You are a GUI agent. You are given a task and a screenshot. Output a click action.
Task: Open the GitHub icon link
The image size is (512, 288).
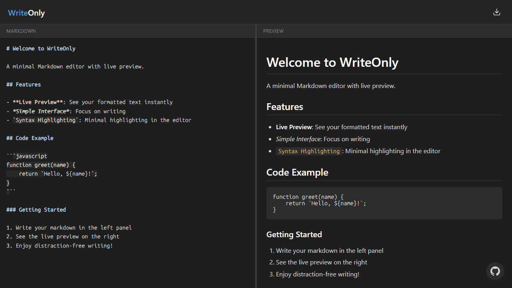(495, 271)
